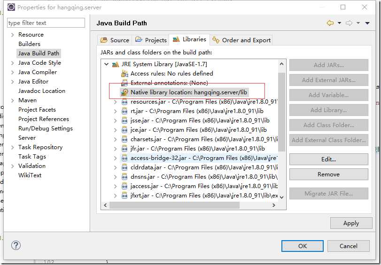Click the rt.jar jar icon

124,111
